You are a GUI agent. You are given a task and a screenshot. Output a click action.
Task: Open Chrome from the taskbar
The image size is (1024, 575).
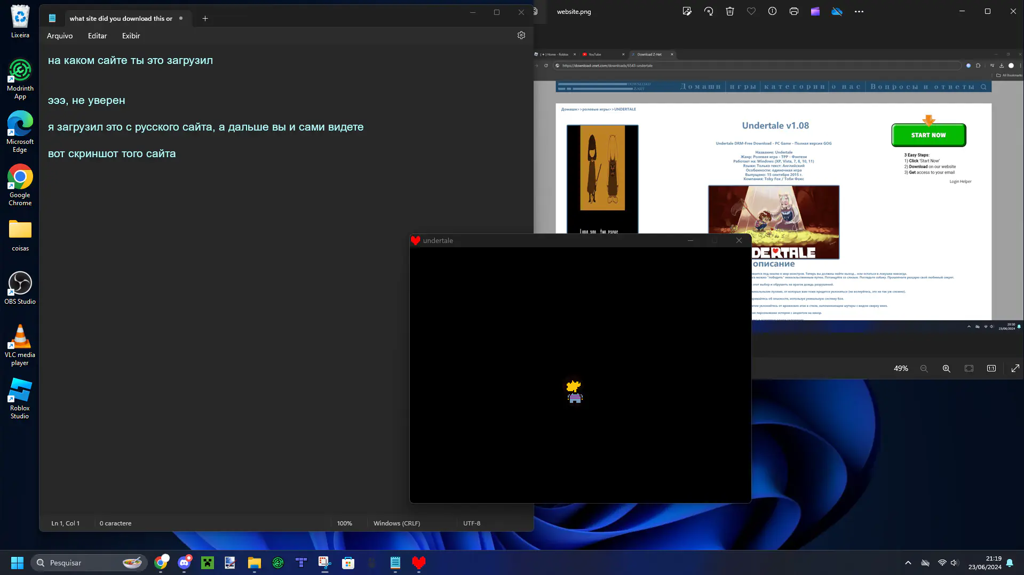click(161, 563)
